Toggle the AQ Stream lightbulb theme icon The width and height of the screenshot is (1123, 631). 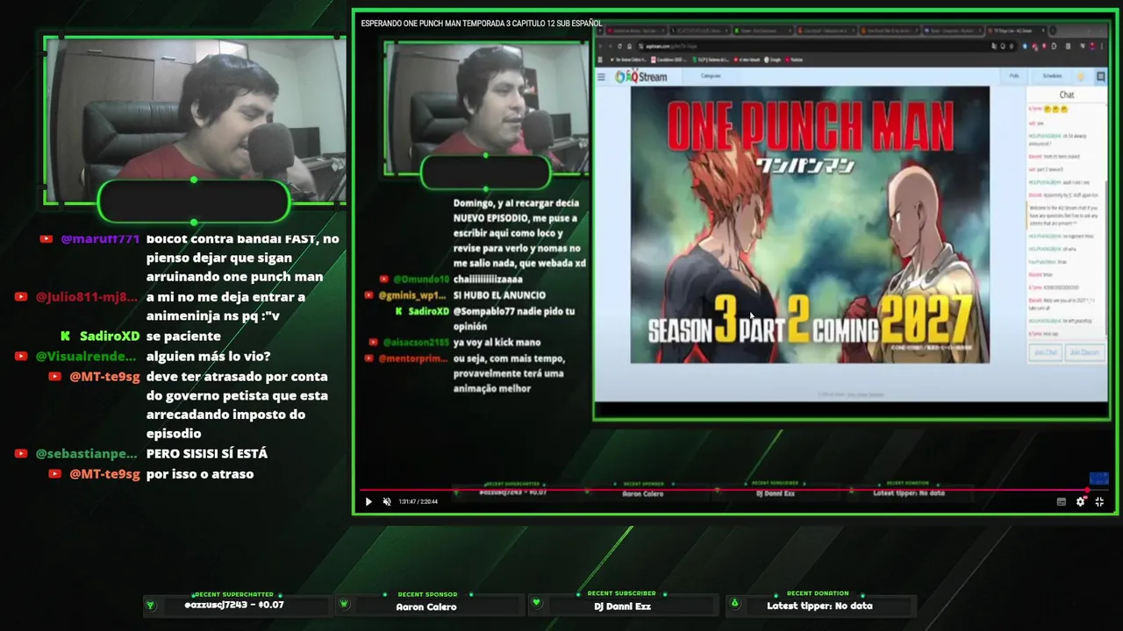1081,77
